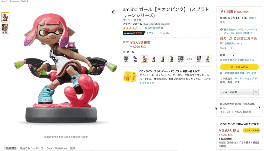Viewport: 264px width, 151px height.
Task: Open the 6,724個の評価 reviews link
Action: (154, 28)
